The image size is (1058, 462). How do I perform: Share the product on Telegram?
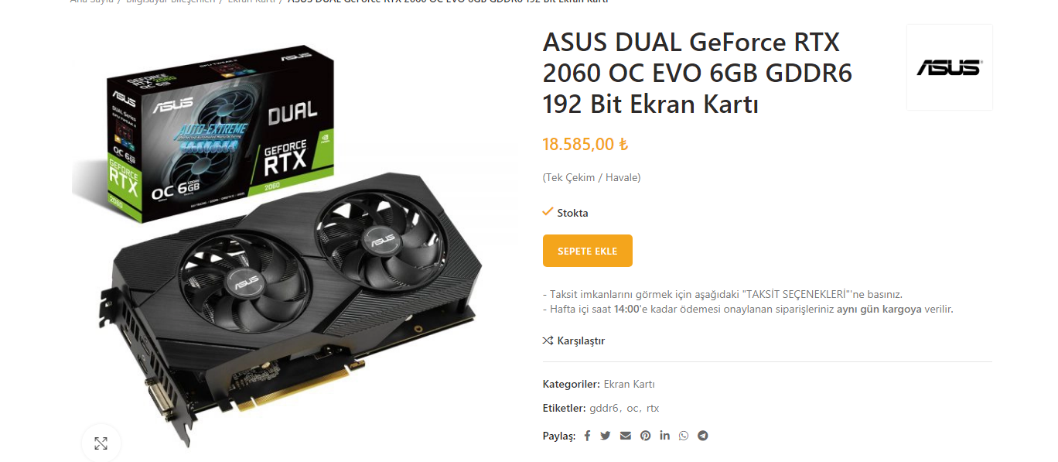coord(702,436)
